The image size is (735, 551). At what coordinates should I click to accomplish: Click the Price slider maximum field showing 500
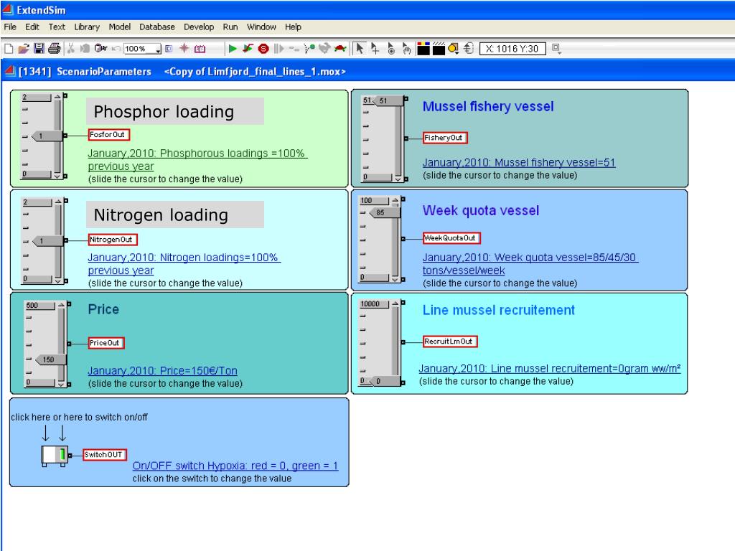tap(40, 306)
